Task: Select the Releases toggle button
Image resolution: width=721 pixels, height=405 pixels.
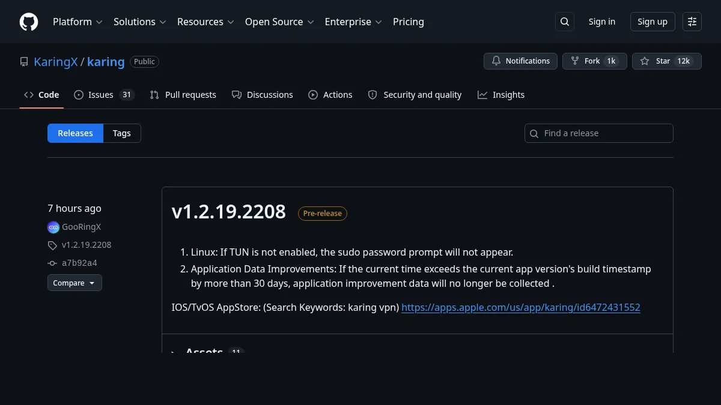Action: [76, 133]
